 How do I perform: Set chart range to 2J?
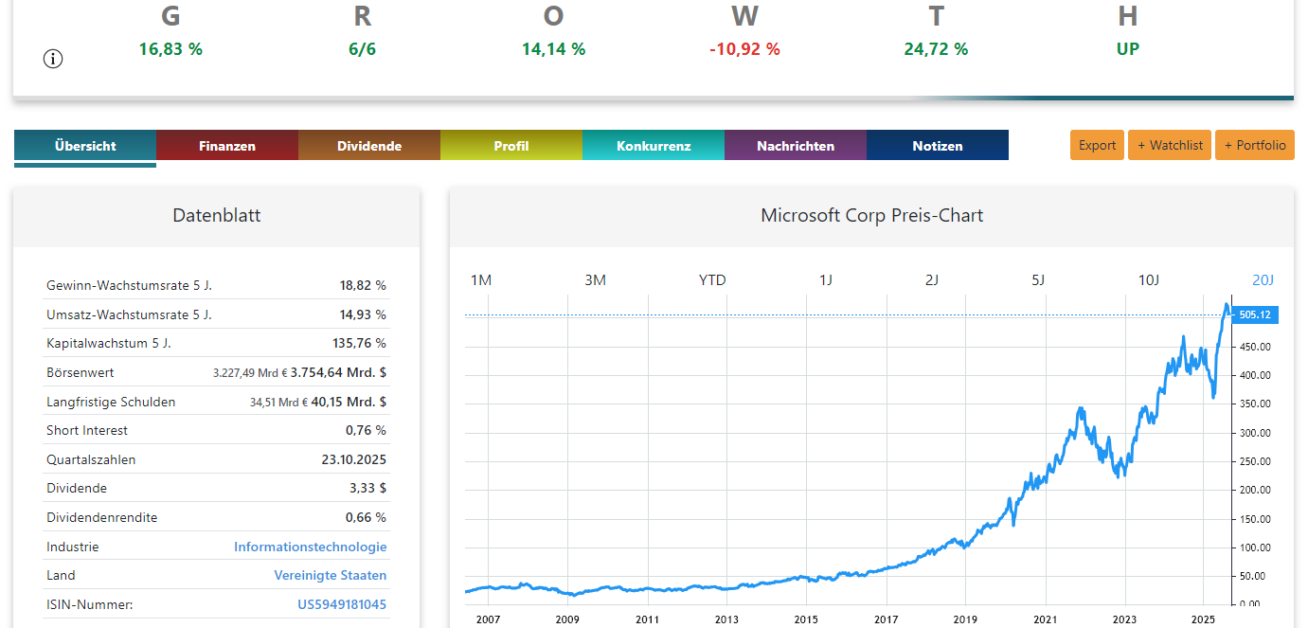(932, 280)
